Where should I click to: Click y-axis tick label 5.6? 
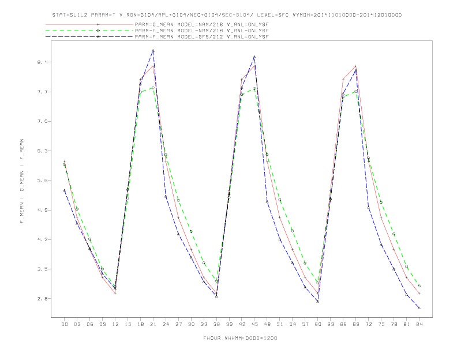tap(43, 181)
